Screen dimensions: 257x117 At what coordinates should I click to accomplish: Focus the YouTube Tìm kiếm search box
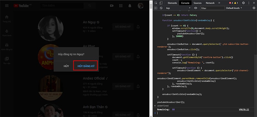click(x=62, y=5)
